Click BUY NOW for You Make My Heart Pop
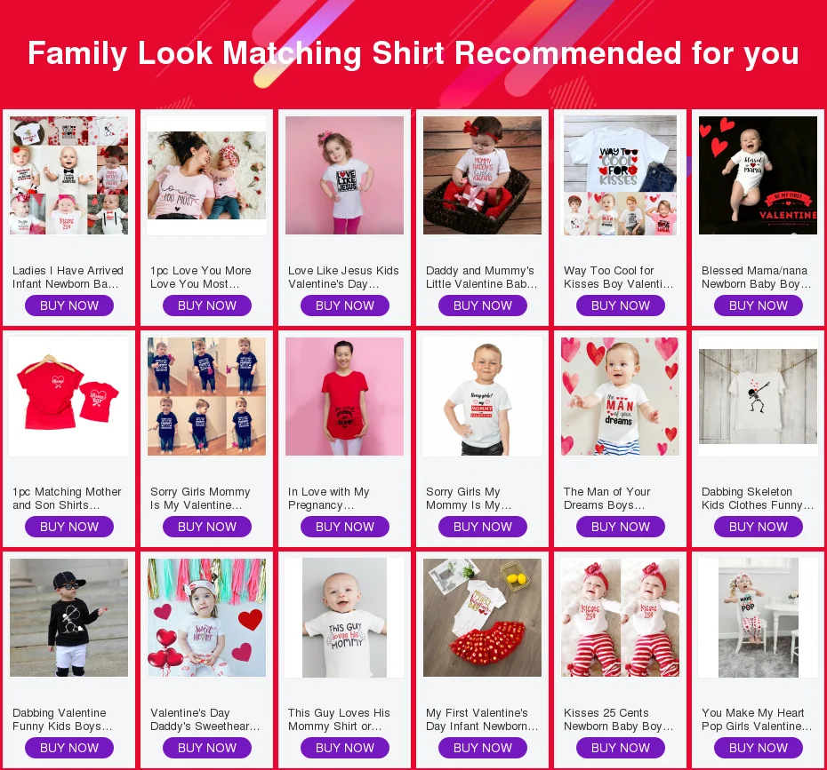The image size is (827, 770). [759, 748]
